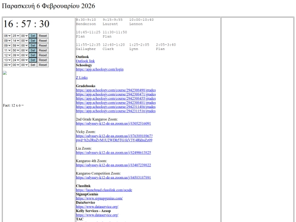Click 'Lennon' in the schedule
Screen dimensions: 296x222
[136, 24]
